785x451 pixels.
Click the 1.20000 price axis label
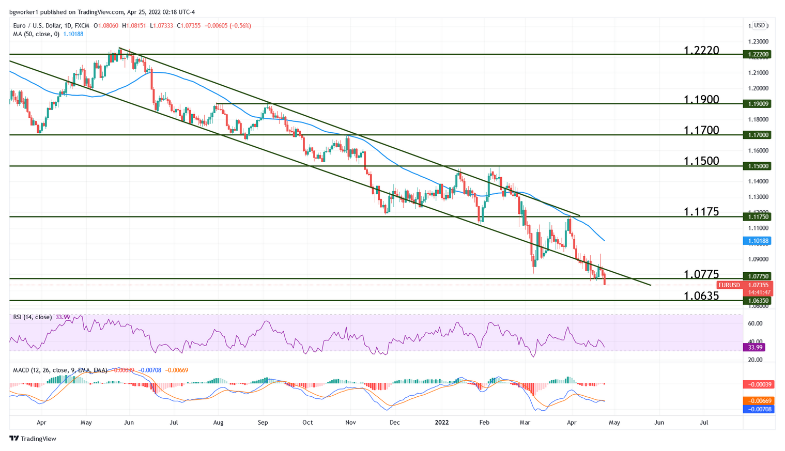[x=759, y=88]
